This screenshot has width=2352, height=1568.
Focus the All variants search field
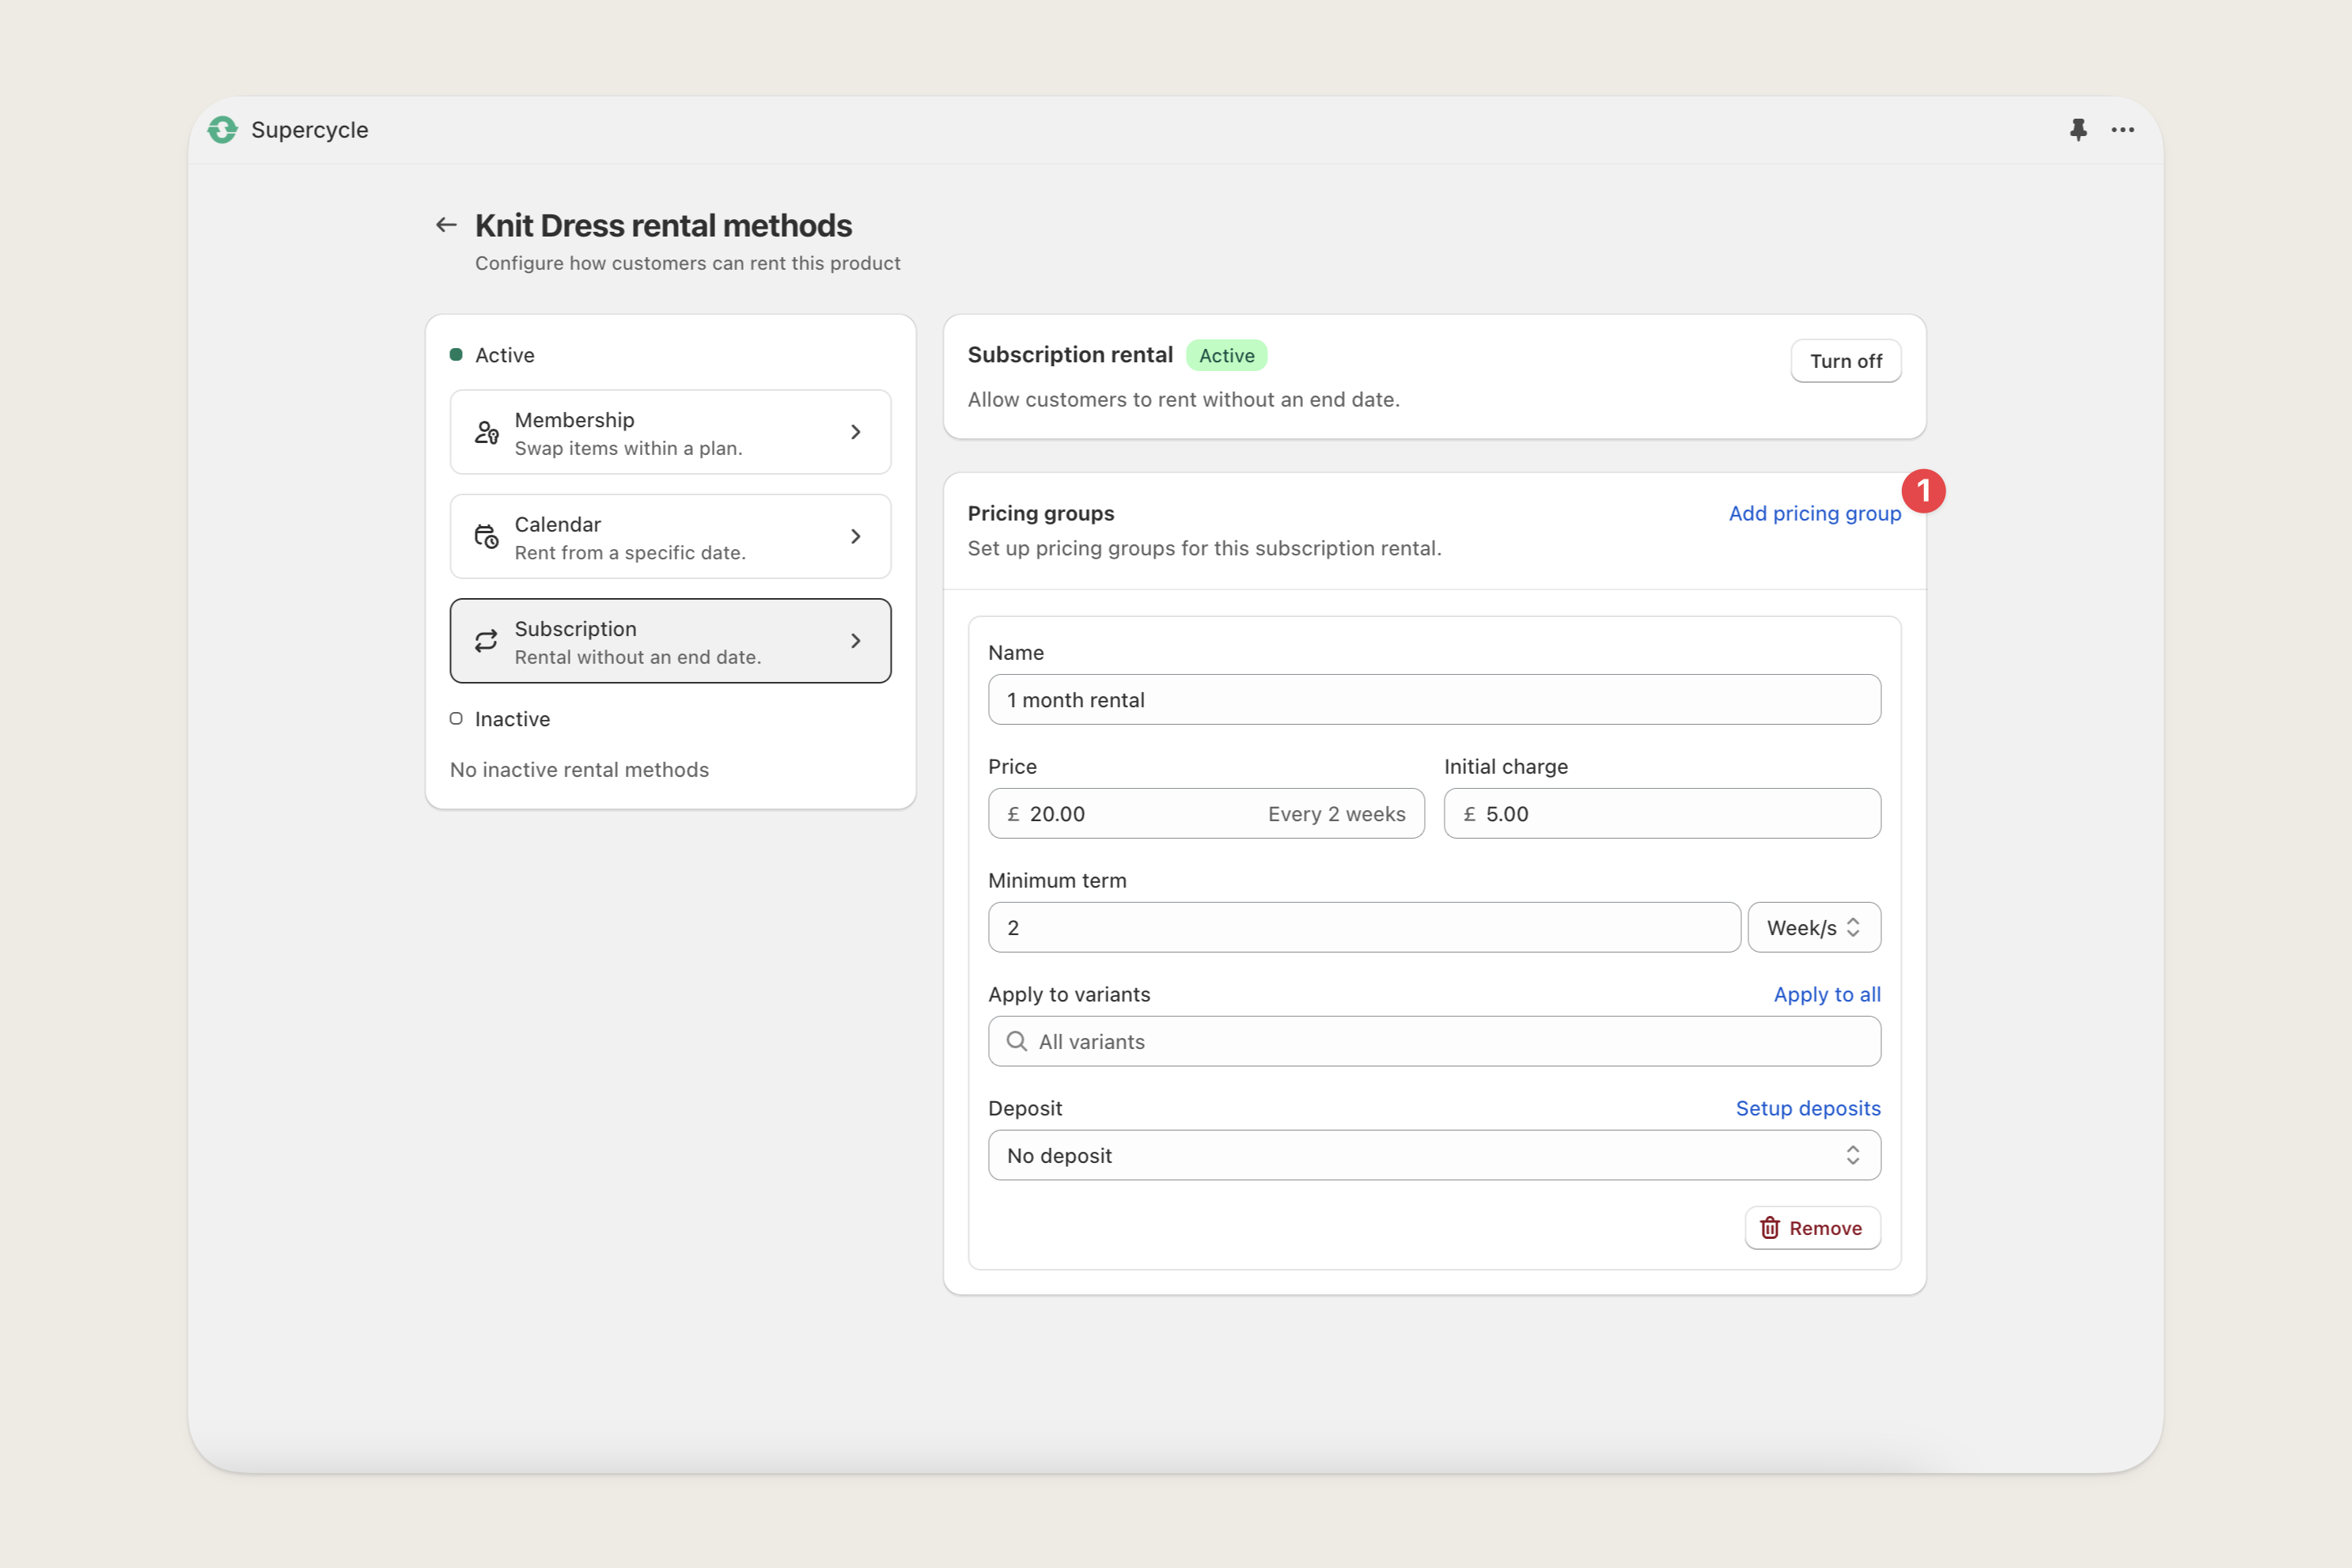[1434, 1041]
